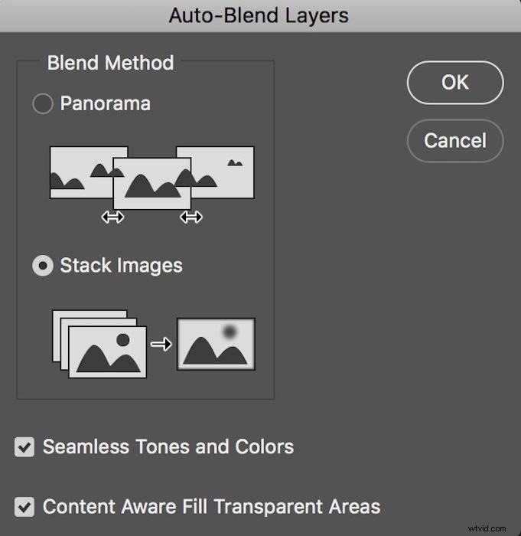Click the Auto-Blend Layers title bar

[x=259, y=15]
